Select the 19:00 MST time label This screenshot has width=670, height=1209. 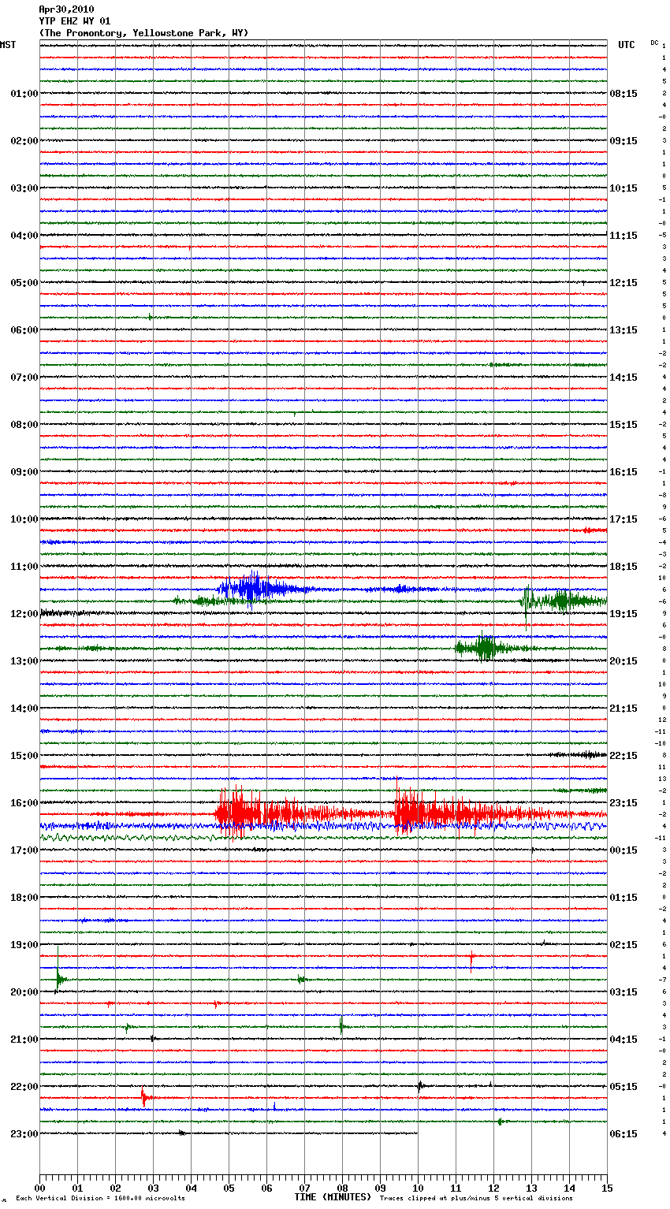24,945
